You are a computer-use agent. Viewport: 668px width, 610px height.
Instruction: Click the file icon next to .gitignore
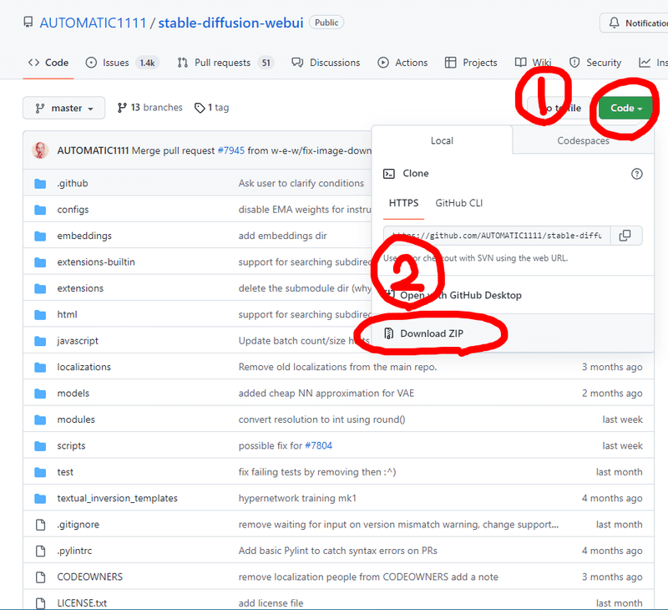[x=40, y=524]
